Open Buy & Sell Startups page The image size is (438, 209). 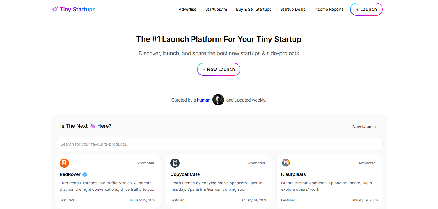pyautogui.click(x=254, y=9)
